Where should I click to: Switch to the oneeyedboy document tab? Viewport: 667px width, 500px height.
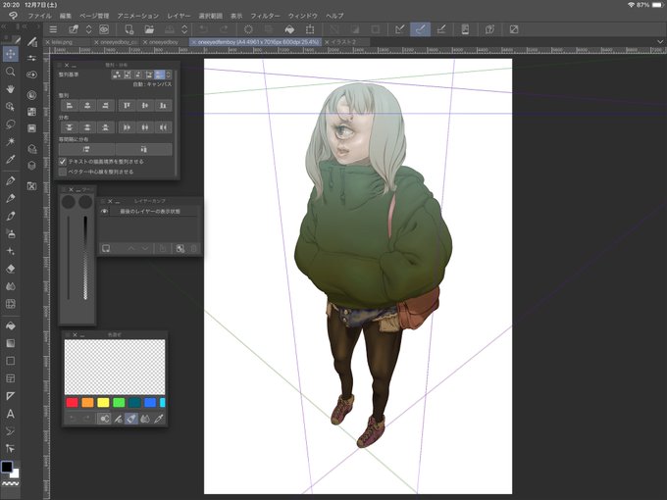click(164, 42)
